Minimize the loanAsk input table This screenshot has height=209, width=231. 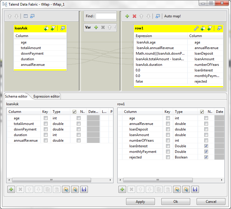(63, 28)
